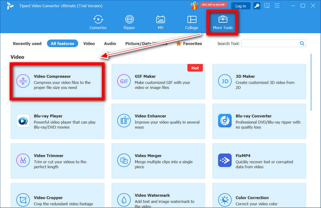Open the 3D Maker tool
Image resolution: width=321 pixels, height=208 pixels.
pyautogui.click(x=259, y=82)
